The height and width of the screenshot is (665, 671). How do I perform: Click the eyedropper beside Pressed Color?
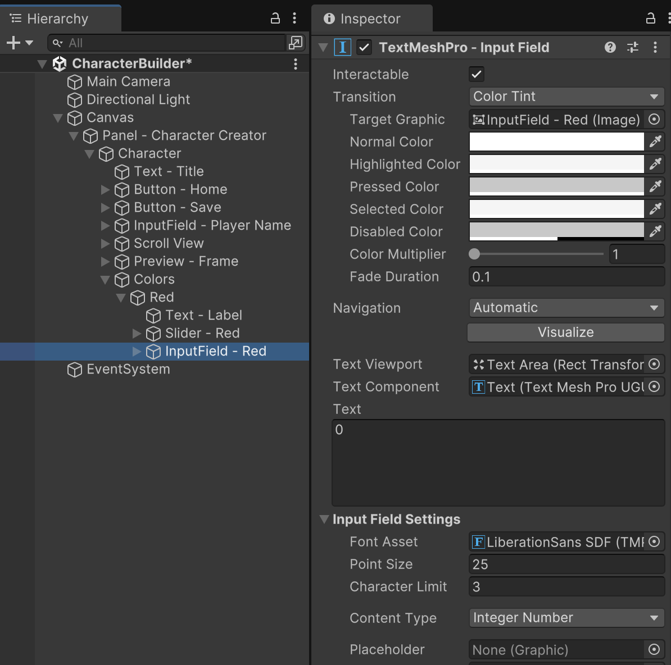(655, 186)
